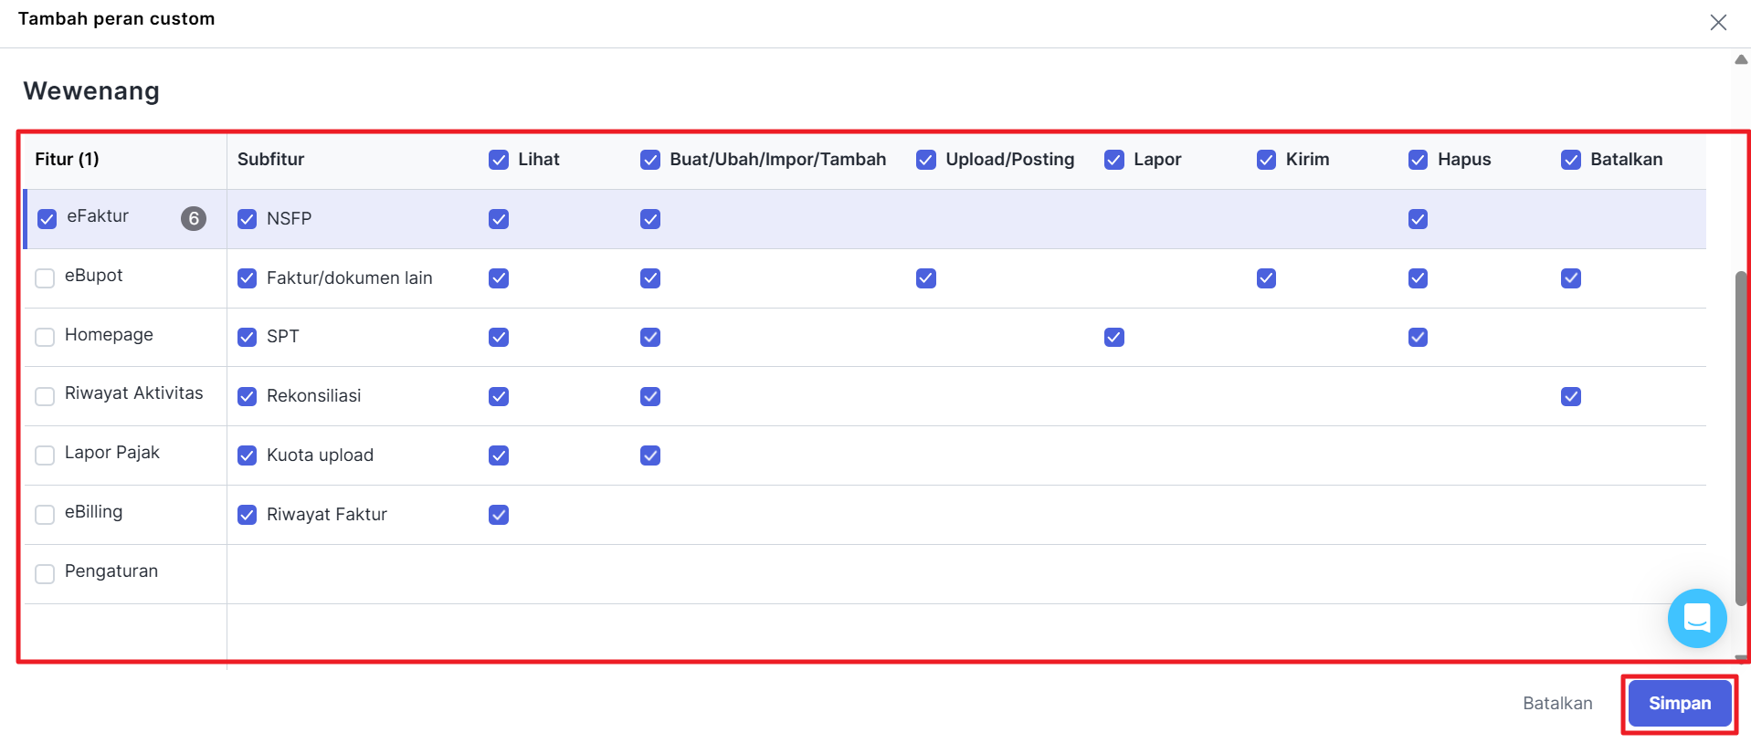This screenshot has width=1751, height=743.
Task: Click the eFaktur count badge 6
Action: pos(194,218)
